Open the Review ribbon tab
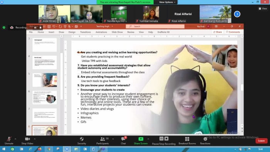270x152 pixels. click(131, 32)
